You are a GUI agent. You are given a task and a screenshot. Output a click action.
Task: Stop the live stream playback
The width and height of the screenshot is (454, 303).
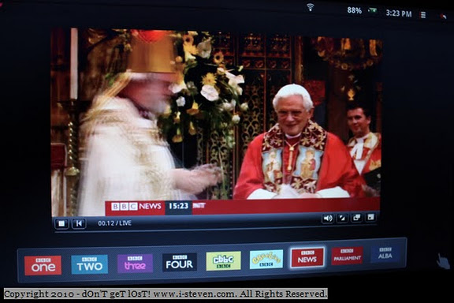tap(61, 223)
